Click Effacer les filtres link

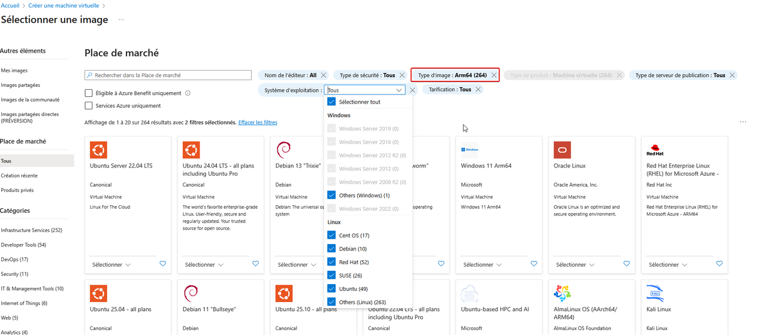click(258, 123)
